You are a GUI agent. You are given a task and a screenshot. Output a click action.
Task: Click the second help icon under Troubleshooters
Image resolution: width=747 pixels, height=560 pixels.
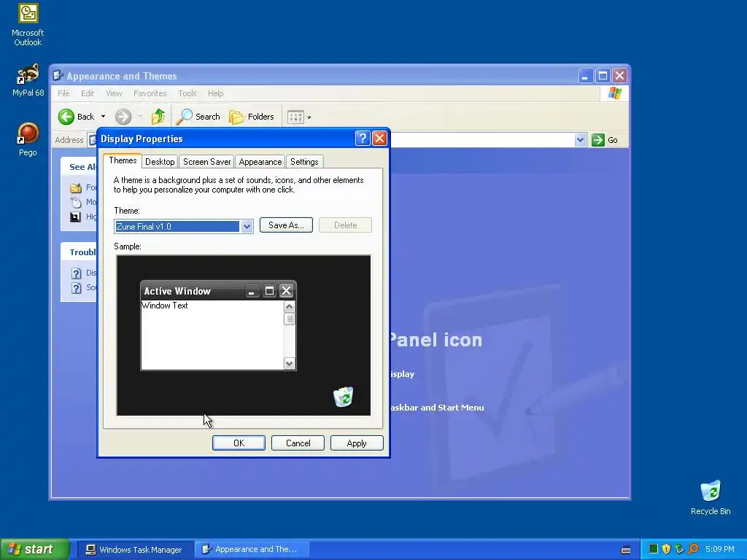click(x=76, y=288)
